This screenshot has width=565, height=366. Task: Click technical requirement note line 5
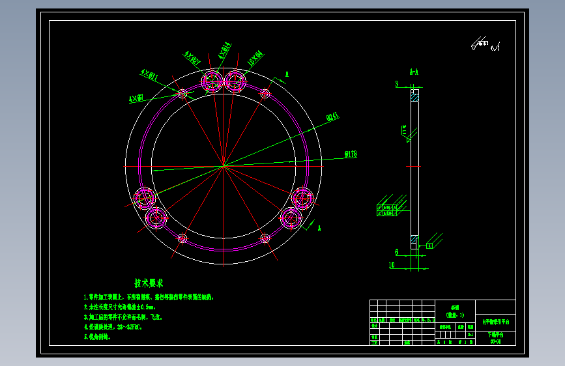pos(97,337)
